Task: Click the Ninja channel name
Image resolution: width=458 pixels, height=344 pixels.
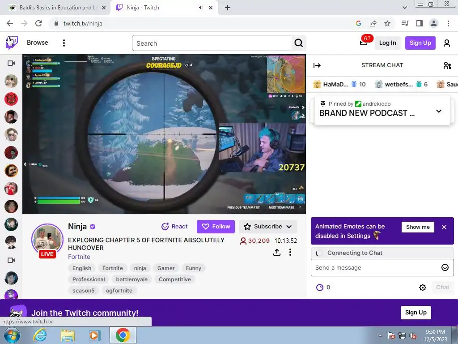Action: tap(77, 226)
